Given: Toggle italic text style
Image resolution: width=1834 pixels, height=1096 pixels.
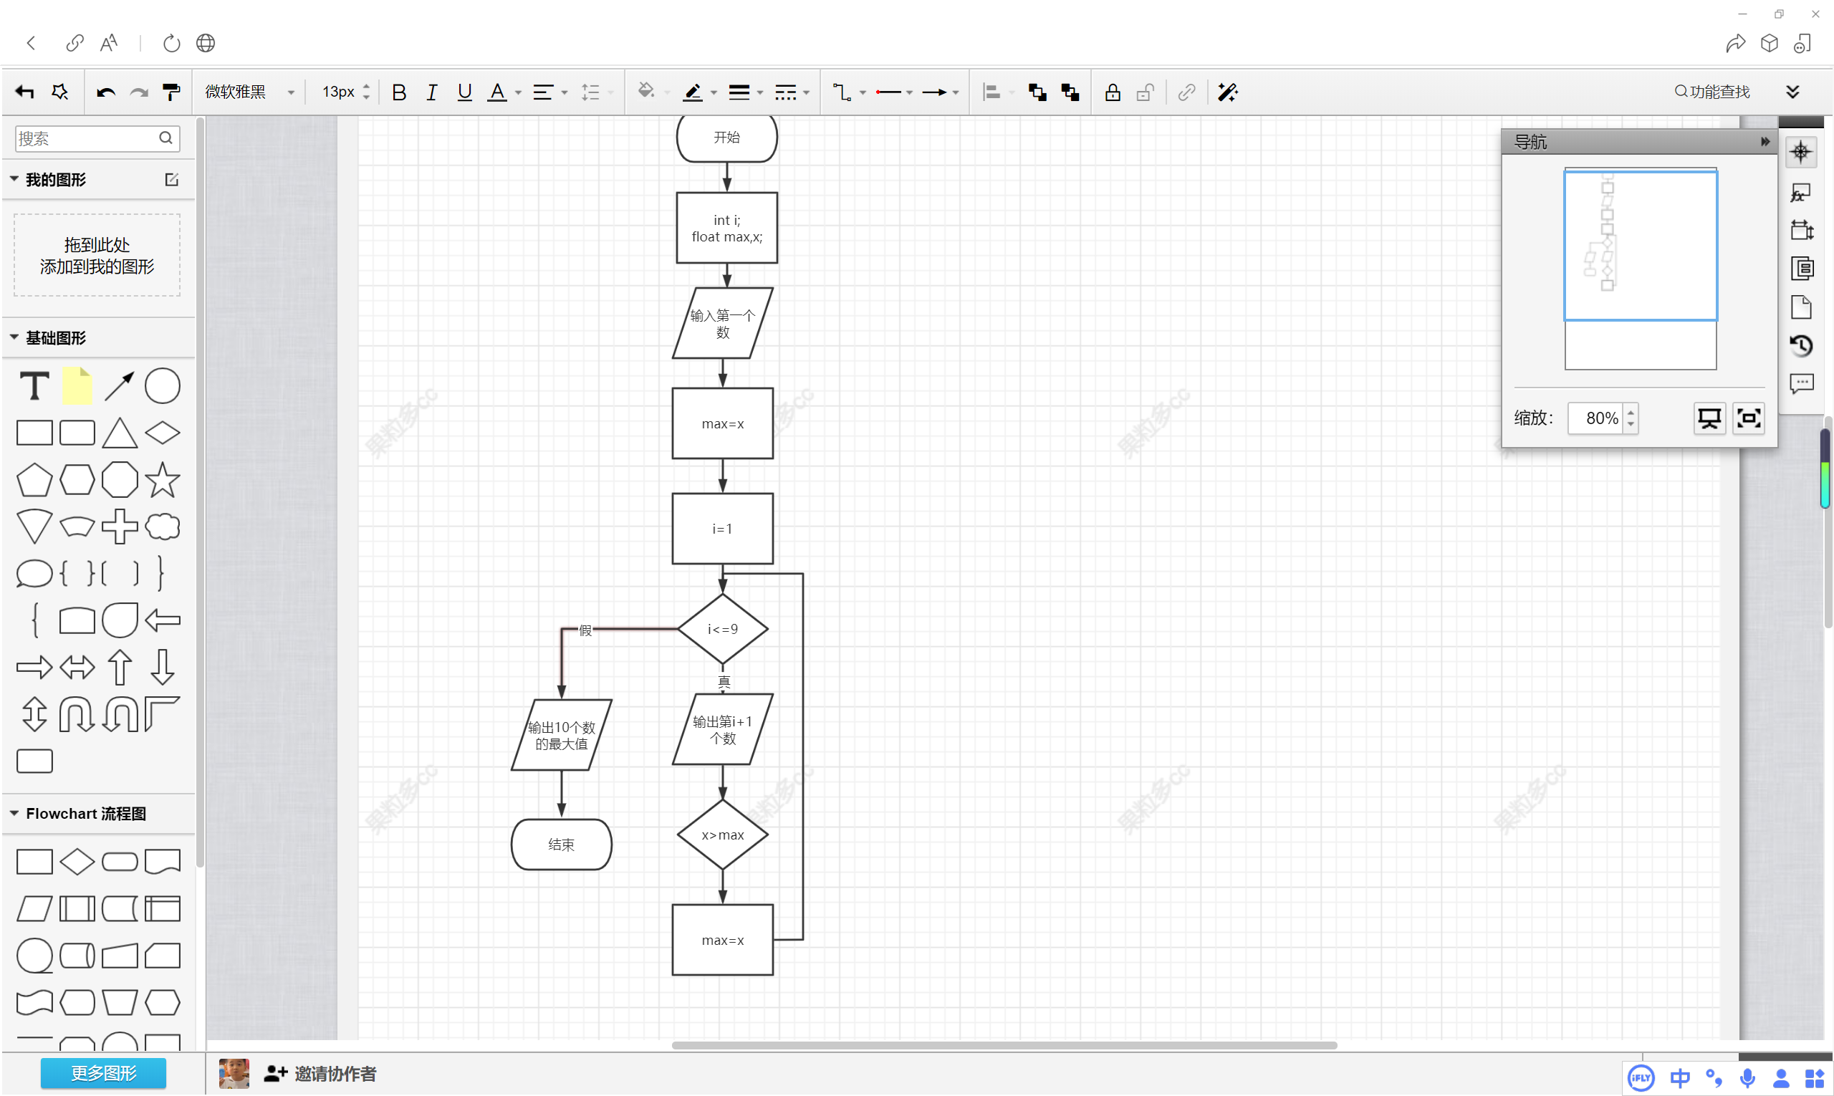Looking at the screenshot, I should pos(431,92).
